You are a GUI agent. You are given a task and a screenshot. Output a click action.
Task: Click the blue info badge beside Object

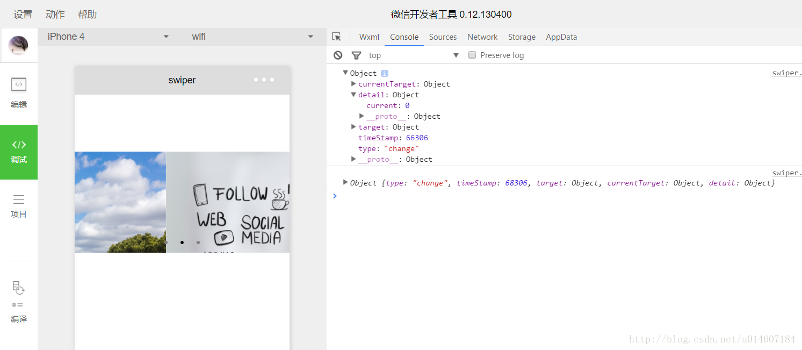click(385, 73)
